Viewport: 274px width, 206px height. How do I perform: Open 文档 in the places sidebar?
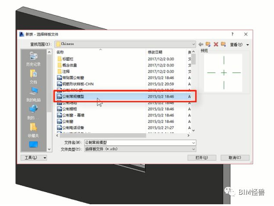33,77
